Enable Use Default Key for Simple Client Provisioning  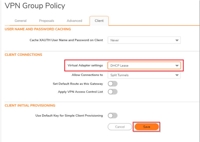pyautogui.click(x=113, y=116)
